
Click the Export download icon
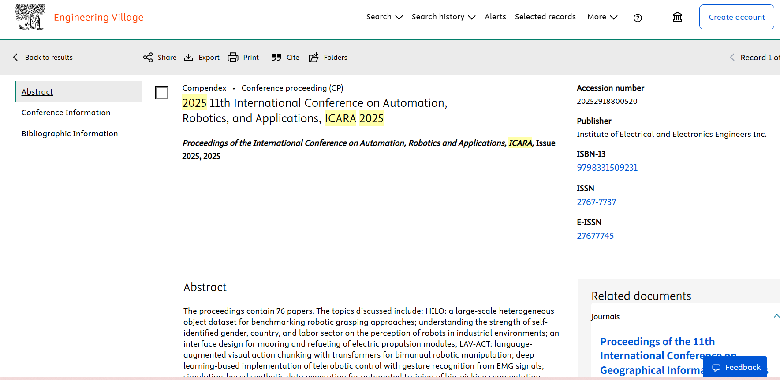(x=188, y=57)
